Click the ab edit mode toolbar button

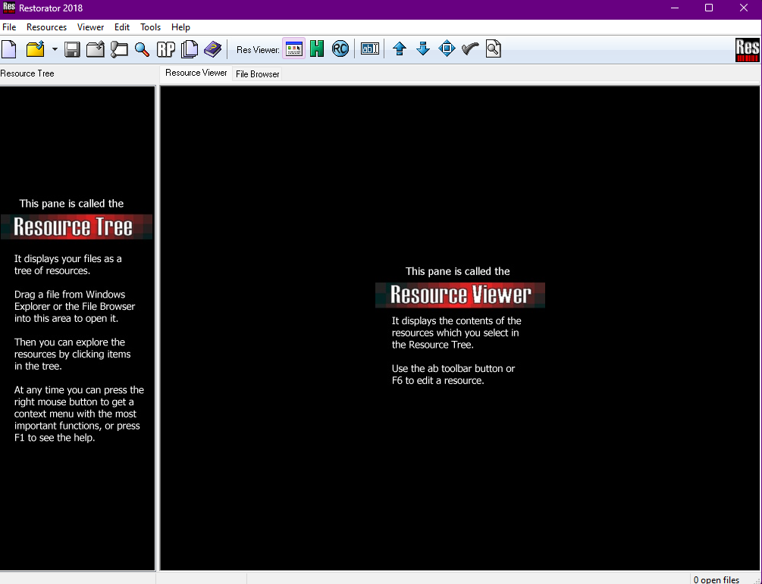click(370, 48)
